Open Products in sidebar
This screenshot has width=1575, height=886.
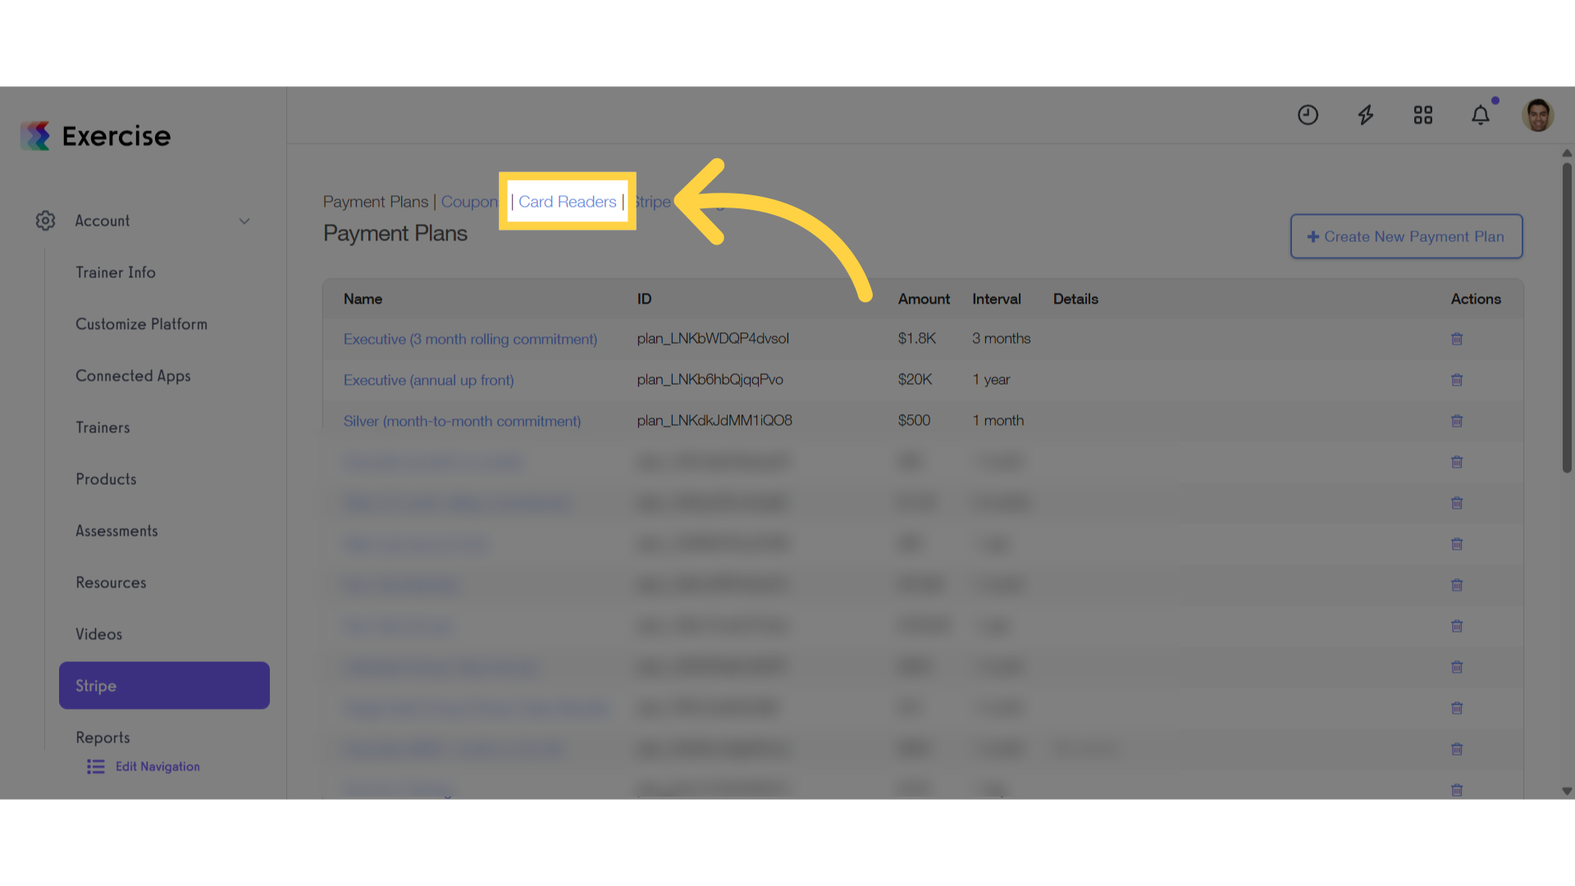(x=106, y=479)
